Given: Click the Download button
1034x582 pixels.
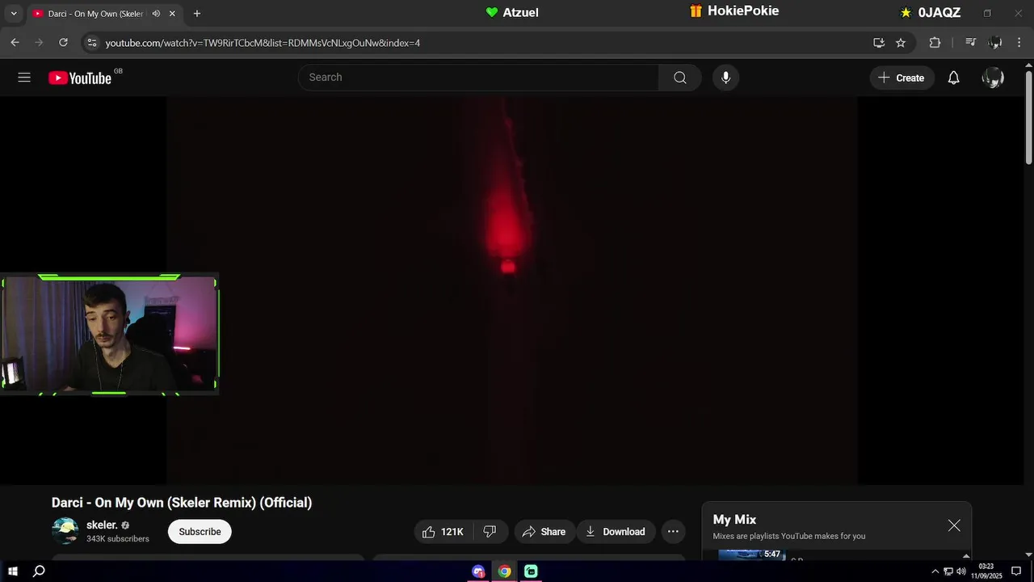Looking at the screenshot, I should [x=616, y=531].
